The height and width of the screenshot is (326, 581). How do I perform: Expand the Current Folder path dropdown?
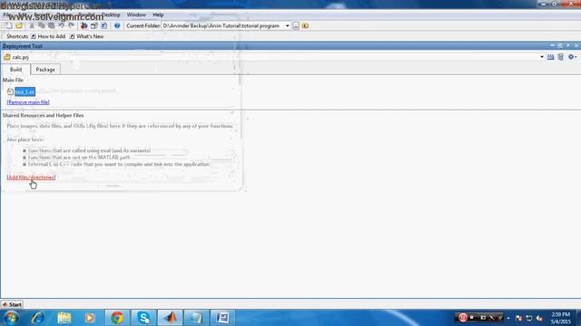coord(287,26)
